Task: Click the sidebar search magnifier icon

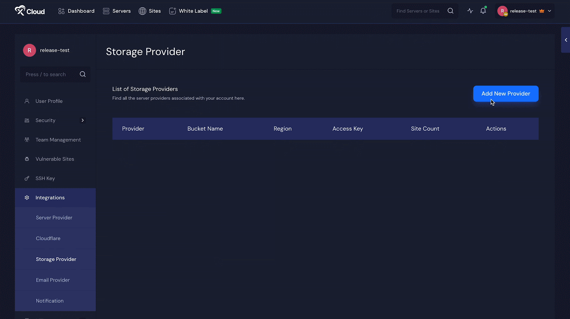Action: pyautogui.click(x=83, y=74)
